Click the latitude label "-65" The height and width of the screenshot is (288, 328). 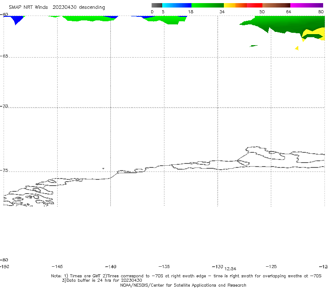point(4,56)
